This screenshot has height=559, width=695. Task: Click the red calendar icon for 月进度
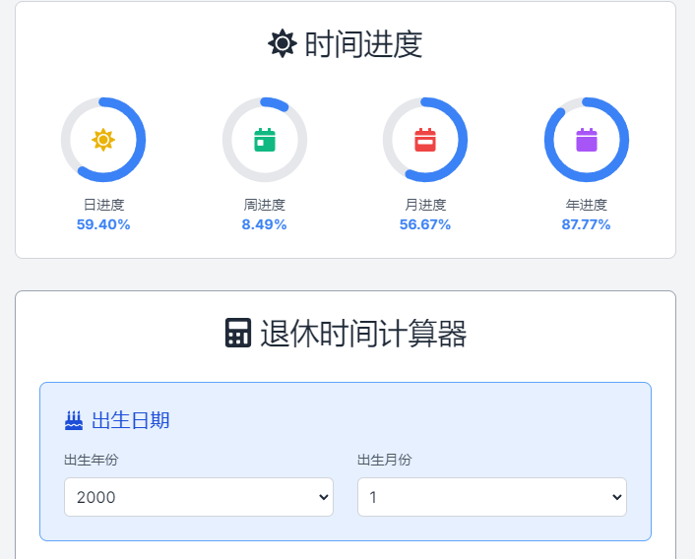tap(425, 140)
